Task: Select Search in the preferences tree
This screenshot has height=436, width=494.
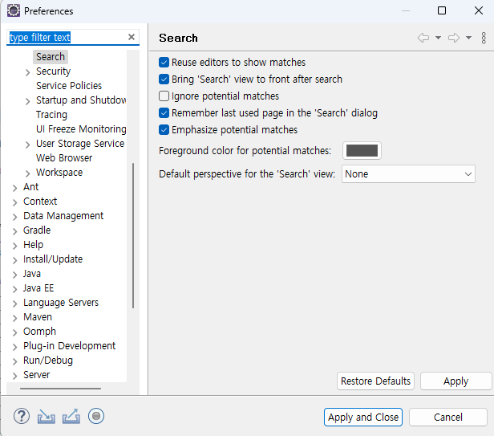Action: point(51,57)
